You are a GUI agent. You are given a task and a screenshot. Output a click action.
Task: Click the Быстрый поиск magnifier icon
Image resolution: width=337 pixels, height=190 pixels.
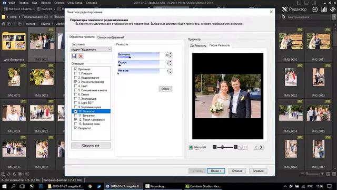click(x=283, y=17)
